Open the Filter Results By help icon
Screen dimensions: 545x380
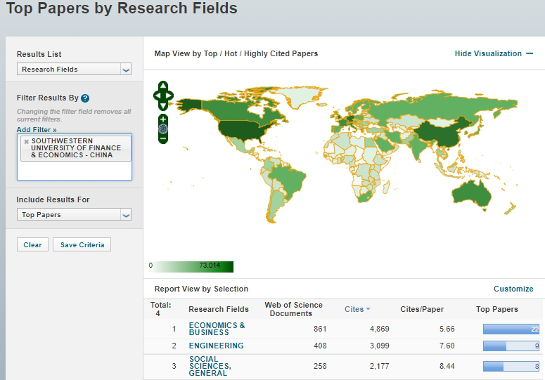[85, 98]
